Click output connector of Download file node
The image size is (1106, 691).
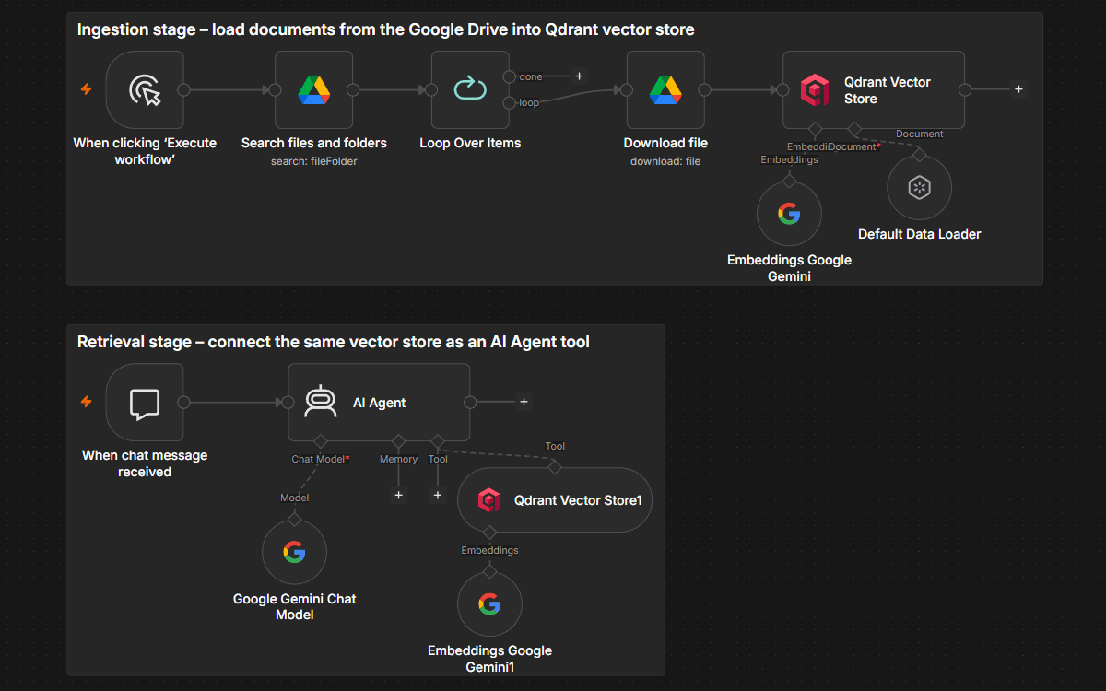[x=704, y=89]
